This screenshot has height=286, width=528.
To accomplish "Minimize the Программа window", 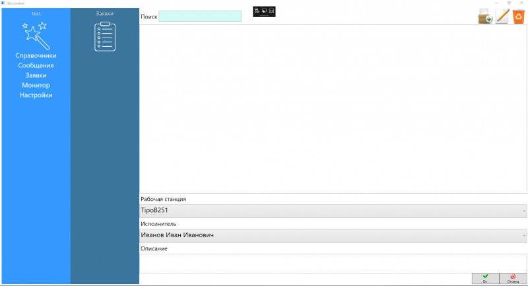I will click(497, 3).
